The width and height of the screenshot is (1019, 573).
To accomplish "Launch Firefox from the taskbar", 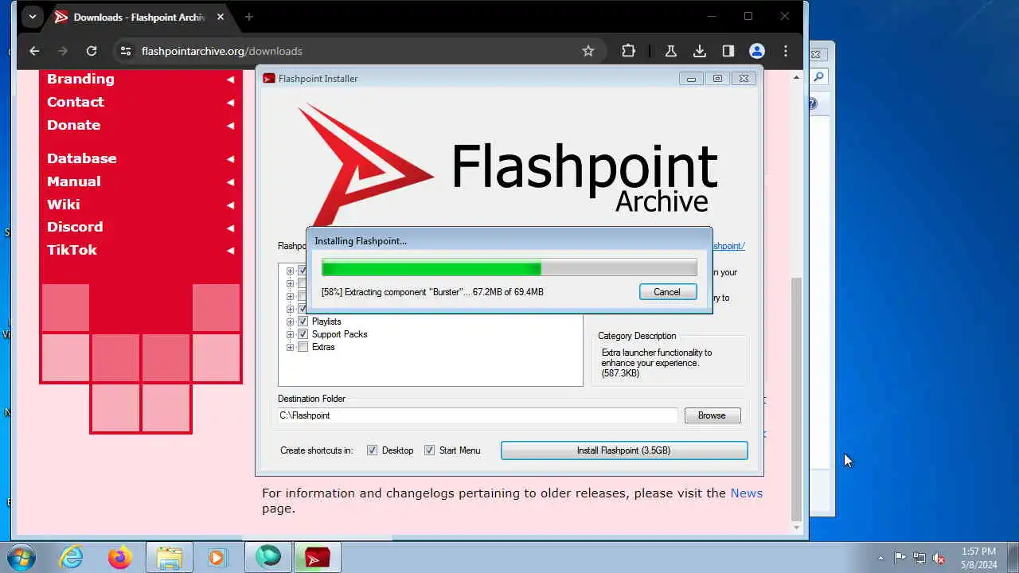I will click(120, 557).
